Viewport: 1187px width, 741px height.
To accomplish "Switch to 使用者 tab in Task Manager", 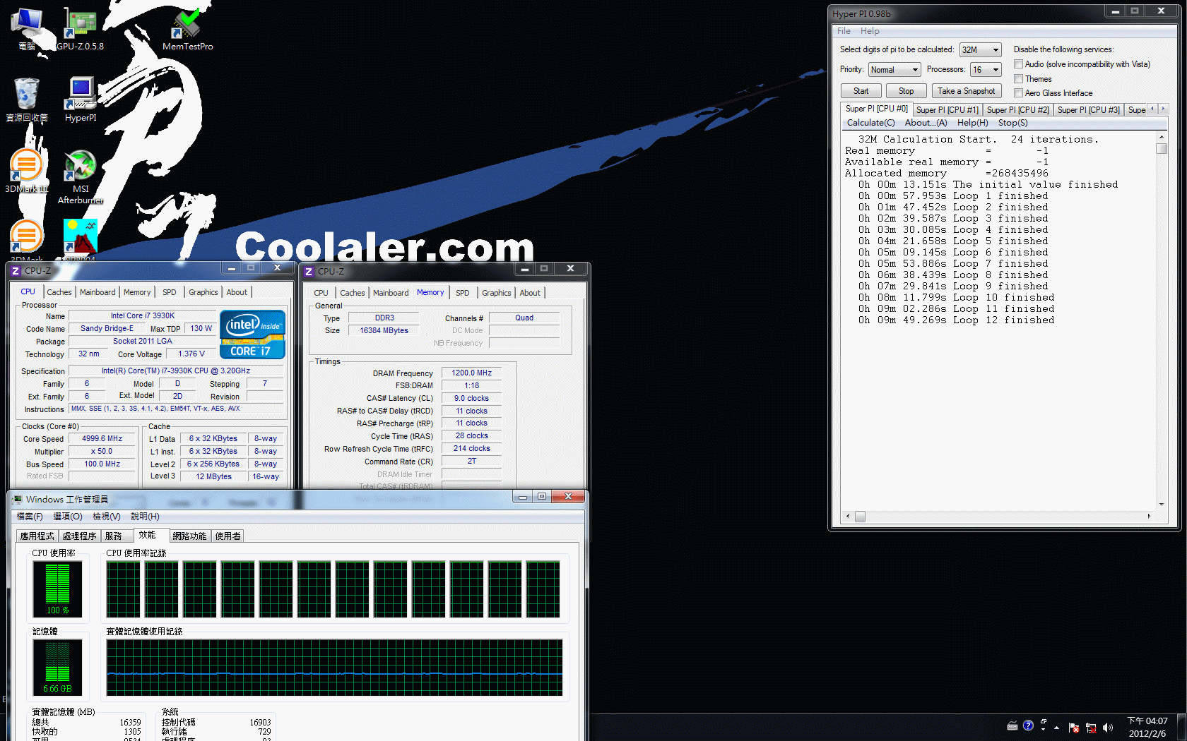I will pyautogui.click(x=228, y=536).
